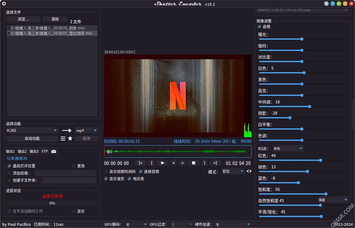Adjust the 中间调 midtones slider
Screen dimensions: 355x228
[302, 107]
